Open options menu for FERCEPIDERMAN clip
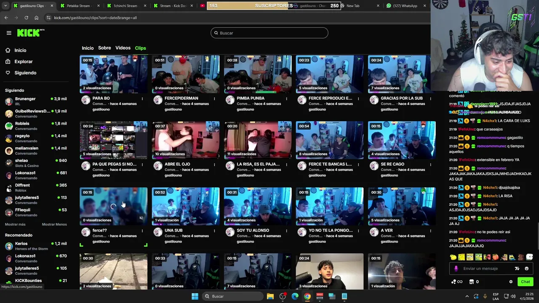 tap(214, 99)
